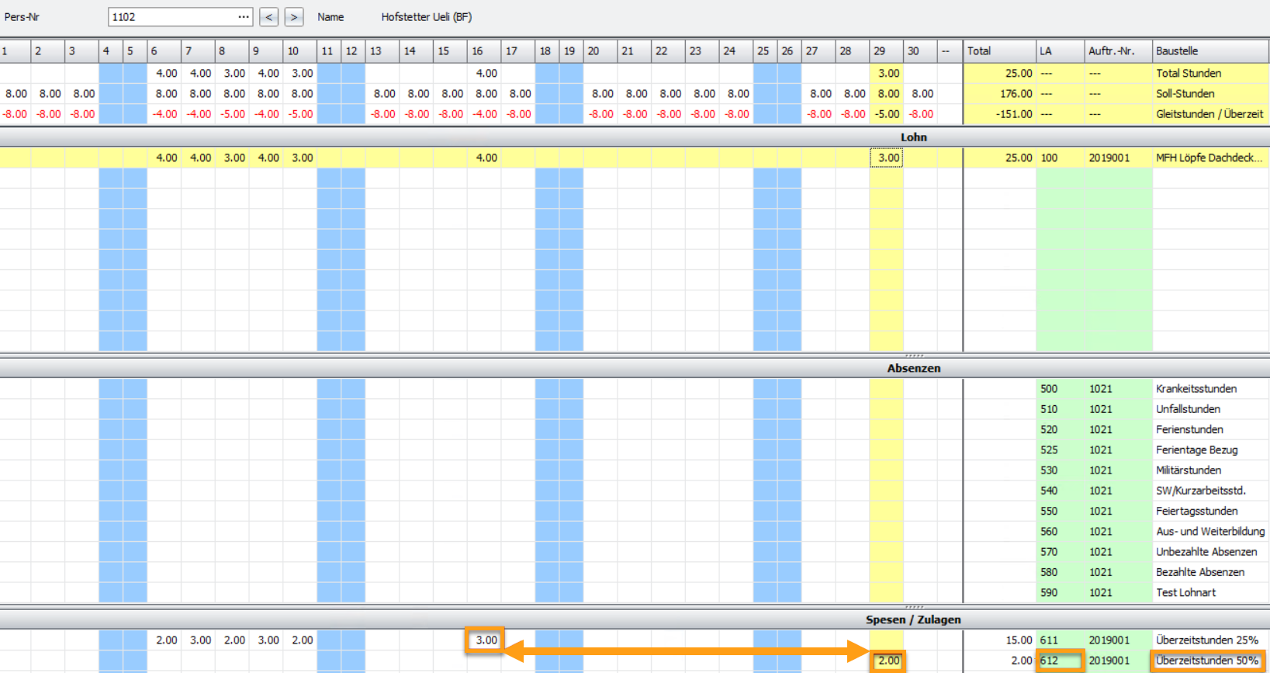Image resolution: width=1270 pixels, height=673 pixels.
Task: Click the Total column header
Action: pos(999,51)
